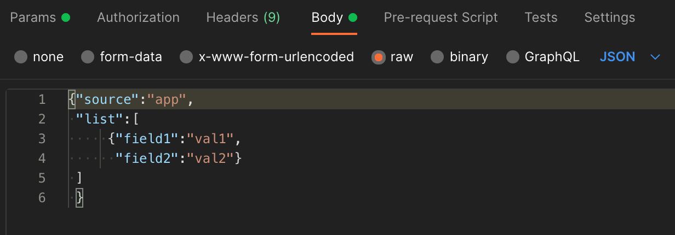Switch to the Tests tab
Viewport: 675px width, 235px height.
point(541,17)
